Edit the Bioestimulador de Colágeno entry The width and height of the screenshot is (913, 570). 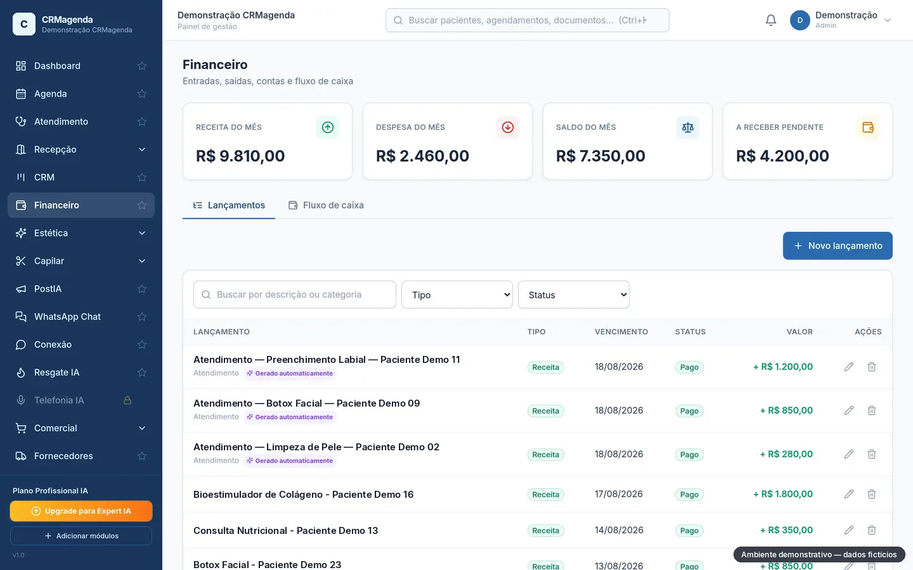849,494
